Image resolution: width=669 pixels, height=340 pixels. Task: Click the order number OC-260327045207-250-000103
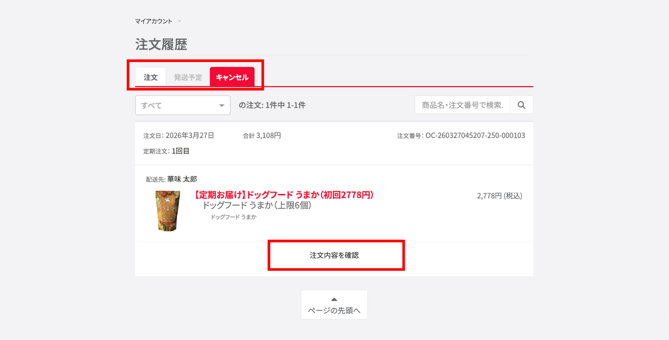(475, 136)
